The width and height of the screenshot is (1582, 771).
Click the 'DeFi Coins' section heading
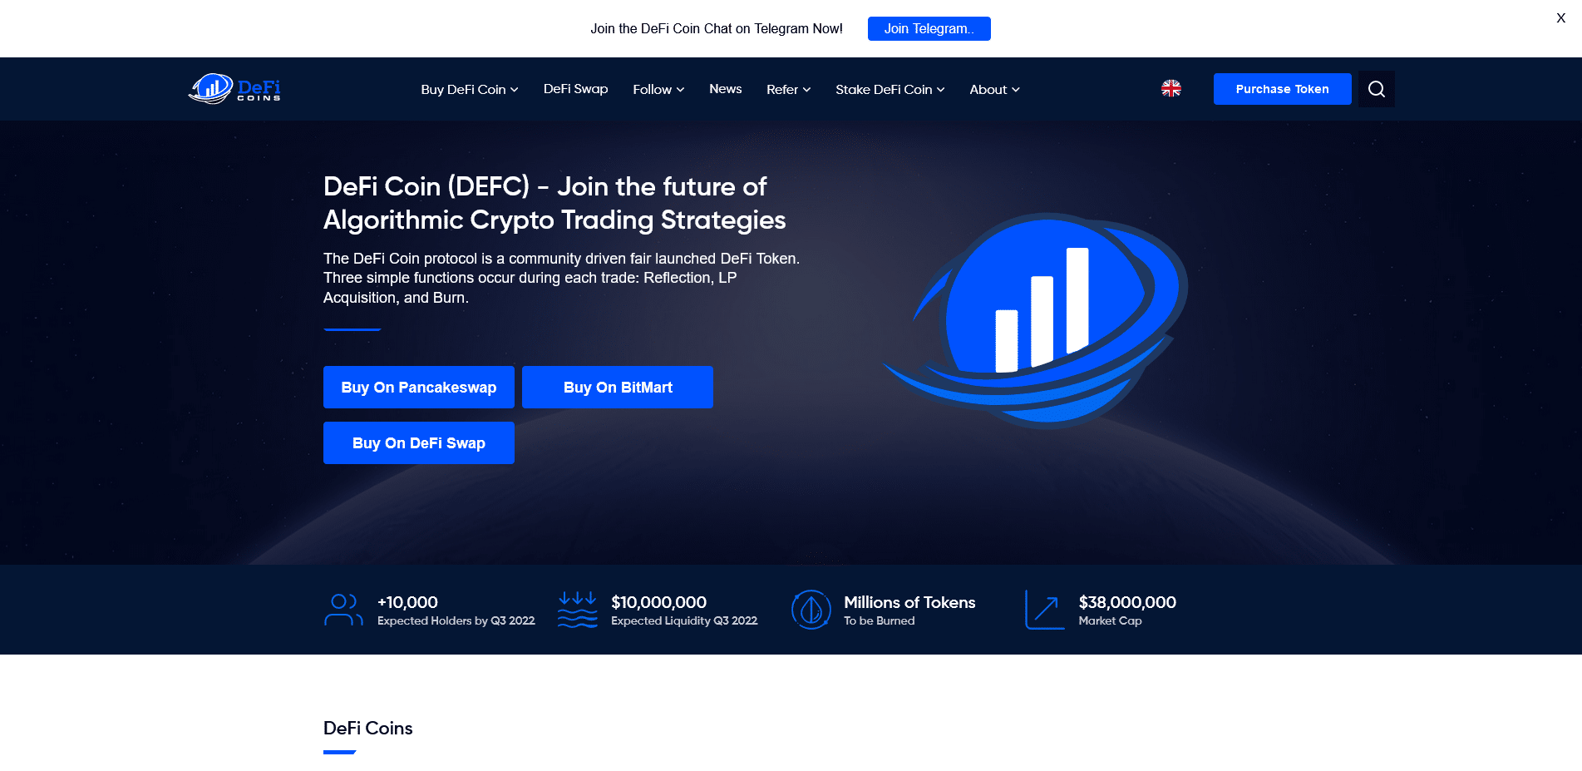[x=367, y=729]
